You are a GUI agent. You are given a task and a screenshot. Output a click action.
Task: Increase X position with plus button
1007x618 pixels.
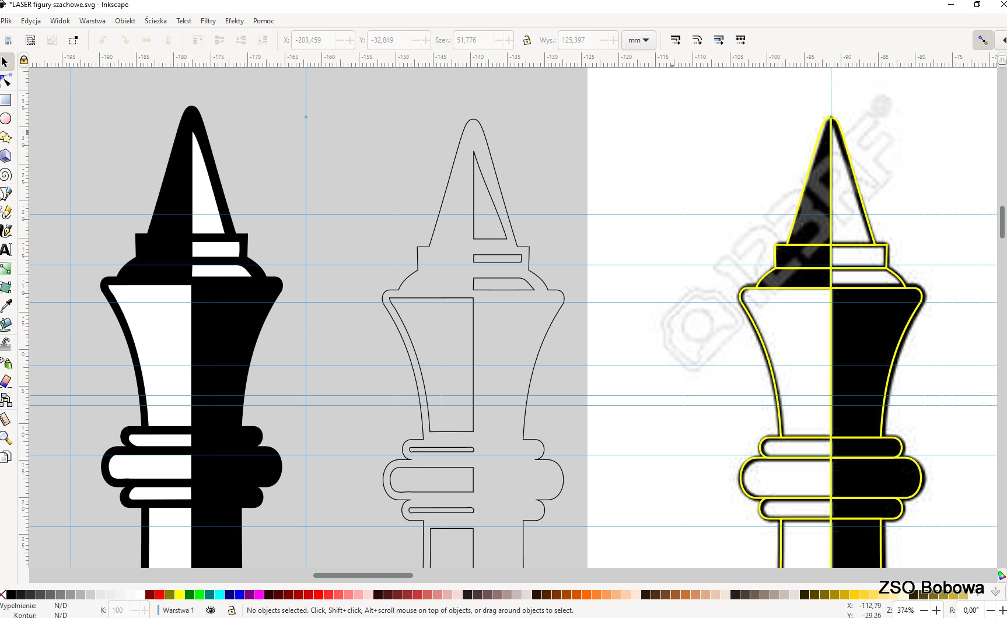tap(349, 40)
